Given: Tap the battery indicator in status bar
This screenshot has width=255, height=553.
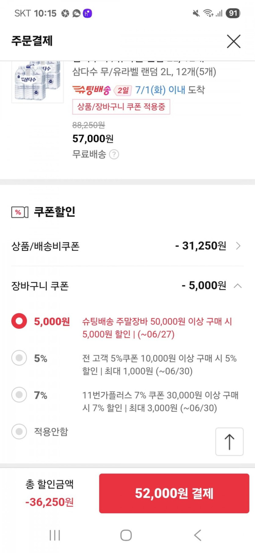Looking at the screenshot, I should point(233,13).
